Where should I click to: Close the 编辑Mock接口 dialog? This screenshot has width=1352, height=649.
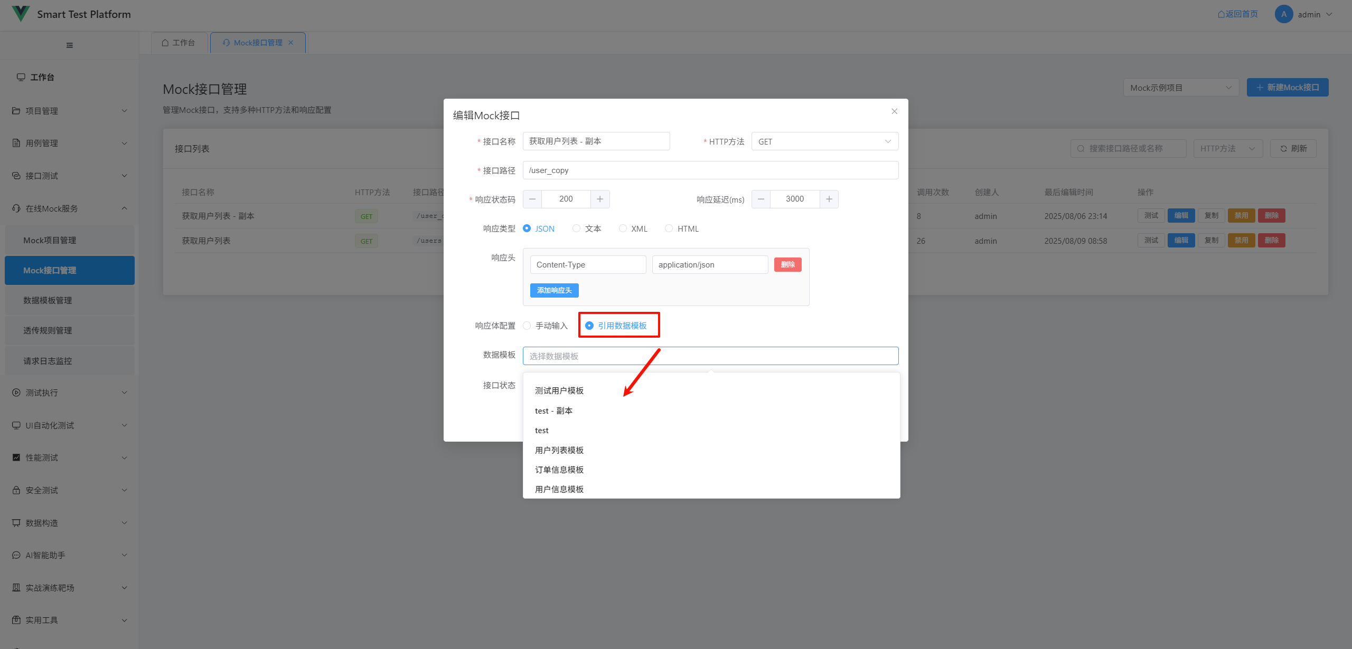coord(894,111)
